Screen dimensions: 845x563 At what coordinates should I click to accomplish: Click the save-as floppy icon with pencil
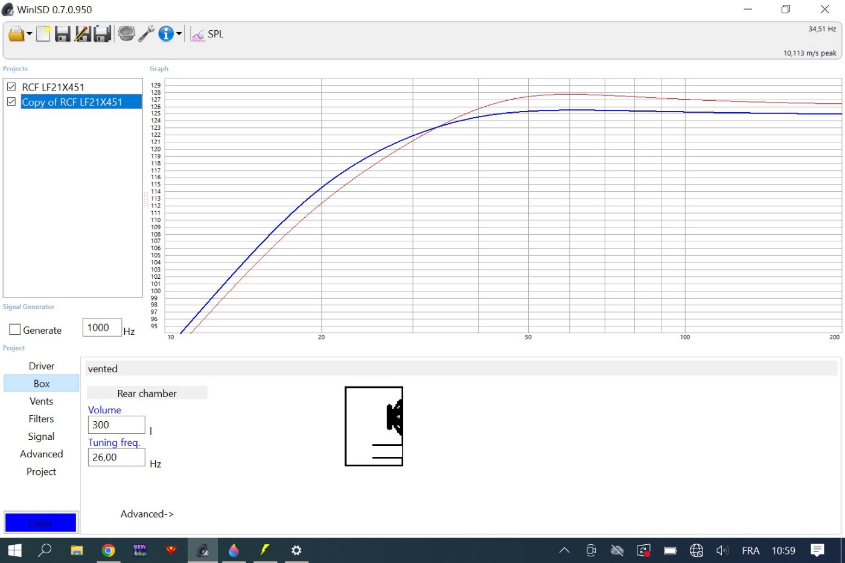tap(83, 34)
